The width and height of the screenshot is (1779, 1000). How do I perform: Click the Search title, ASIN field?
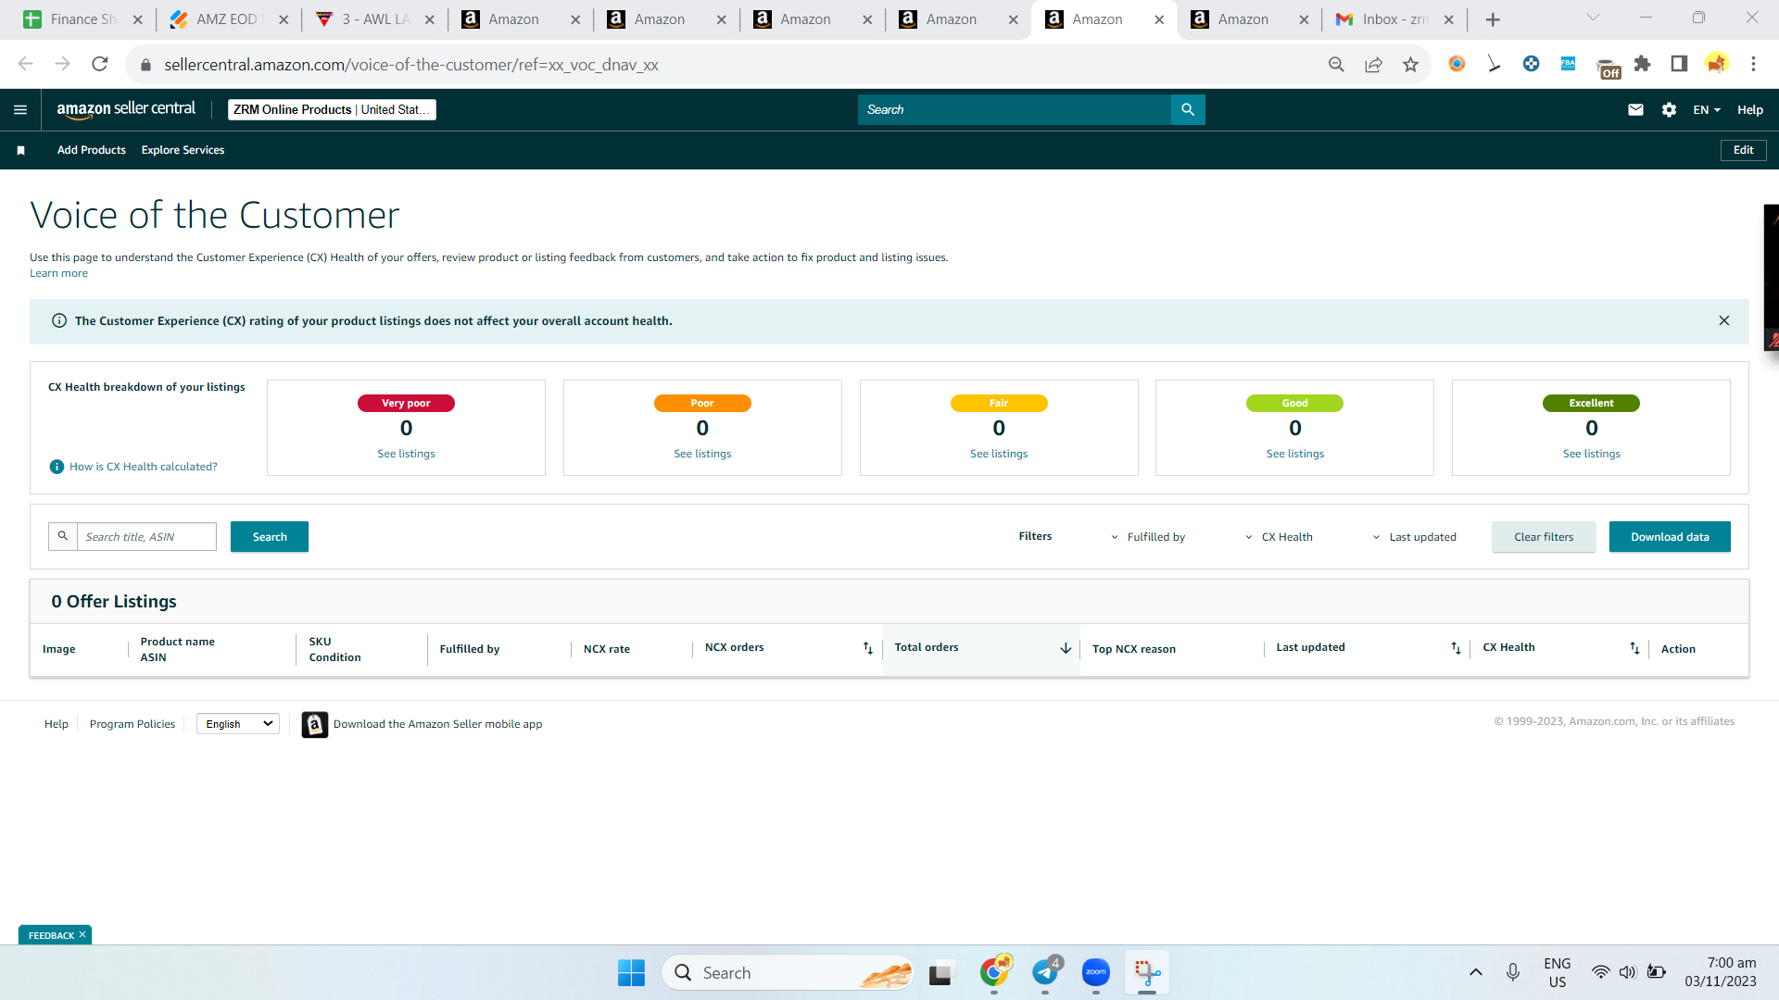tap(146, 537)
